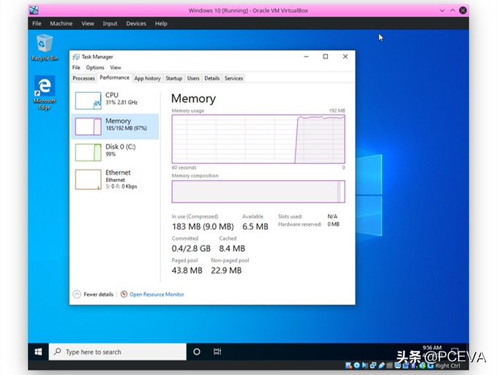
Task: Launch Microsoft Edge from the desktop shortcut
Action: click(45, 92)
